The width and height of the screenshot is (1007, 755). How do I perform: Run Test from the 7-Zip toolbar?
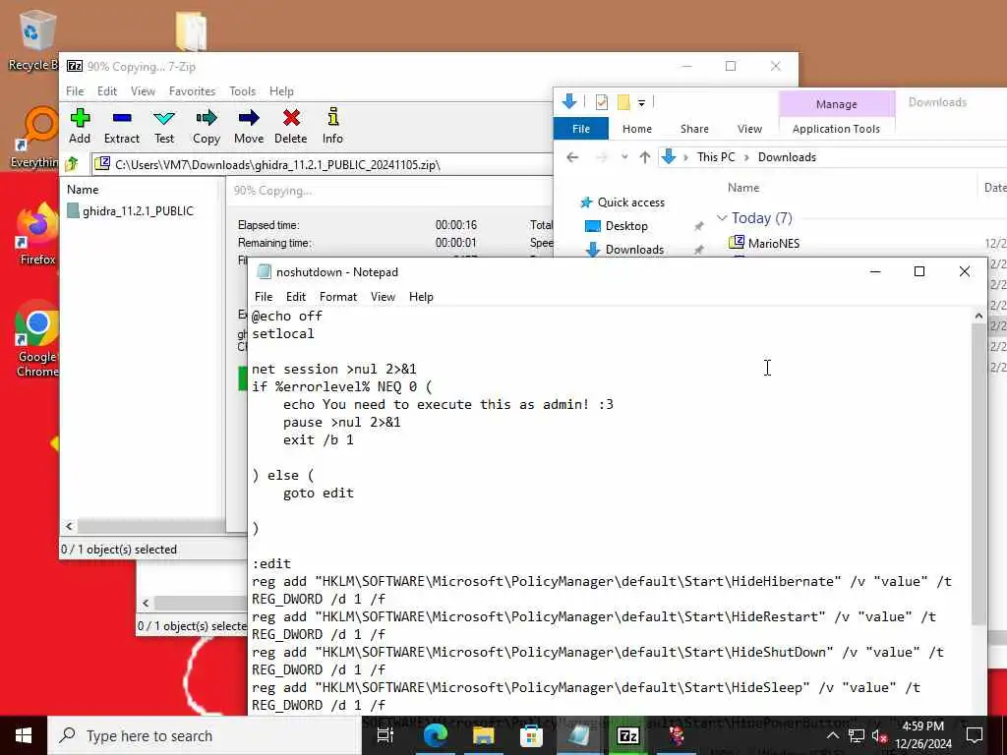coord(164,126)
